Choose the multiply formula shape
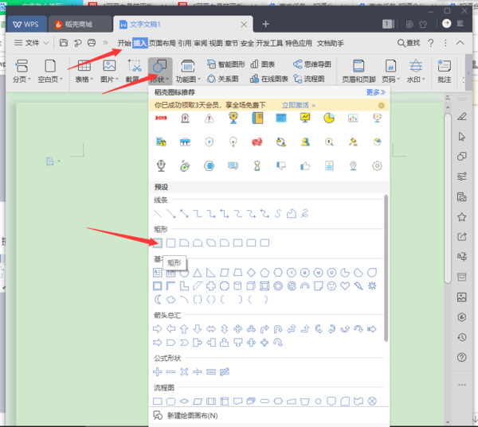478x427 pixels. click(x=184, y=371)
